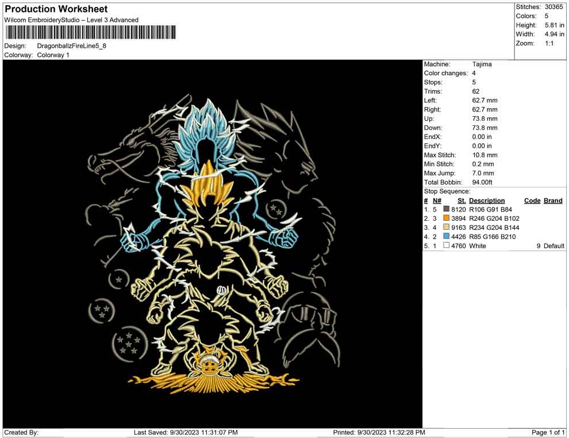
Task: Click the "Description" column header
Action: (487, 201)
